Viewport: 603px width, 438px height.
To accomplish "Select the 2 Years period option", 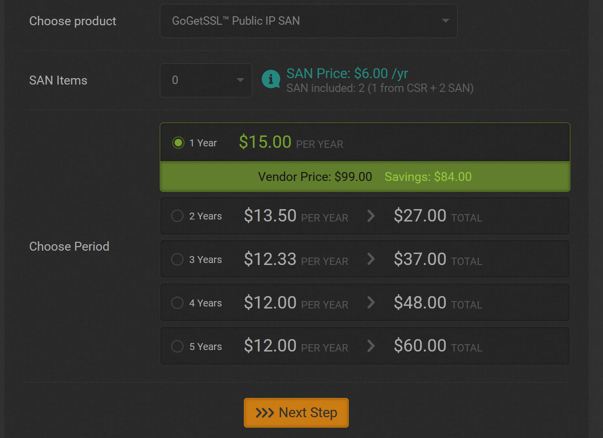I will coord(177,216).
